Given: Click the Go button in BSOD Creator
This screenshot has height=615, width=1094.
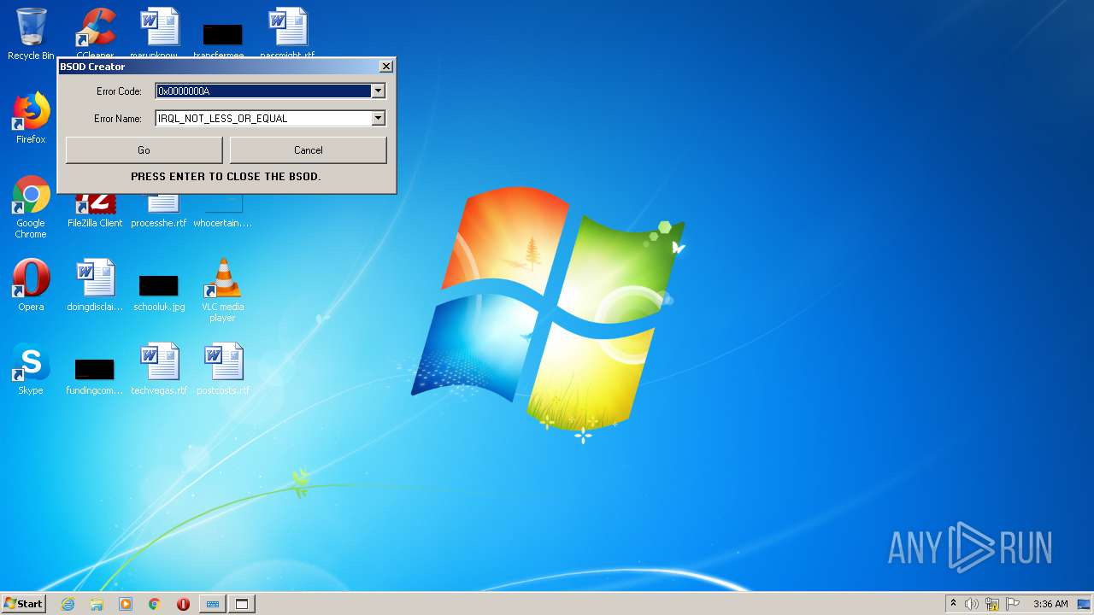Looking at the screenshot, I should tap(144, 150).
